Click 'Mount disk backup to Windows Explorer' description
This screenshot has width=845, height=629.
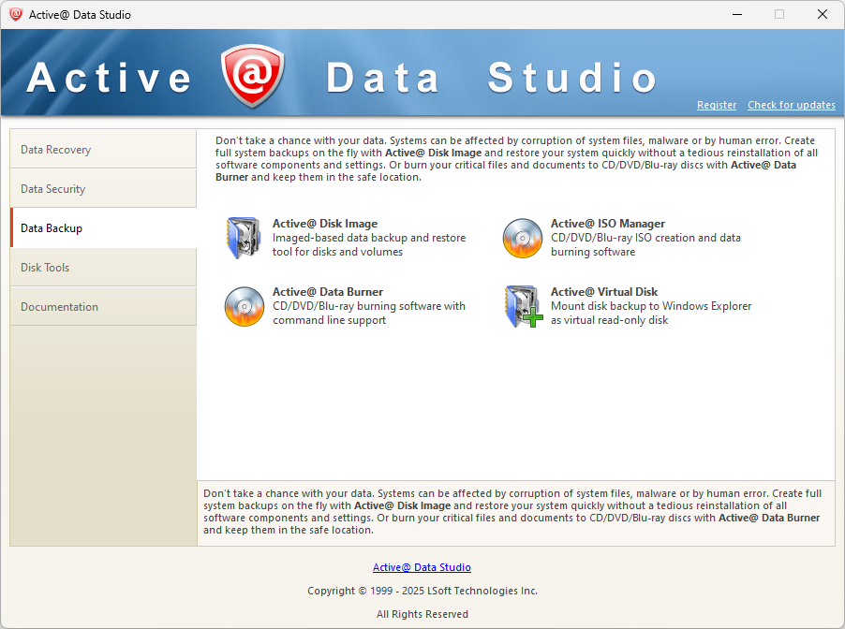coord(651,306)
